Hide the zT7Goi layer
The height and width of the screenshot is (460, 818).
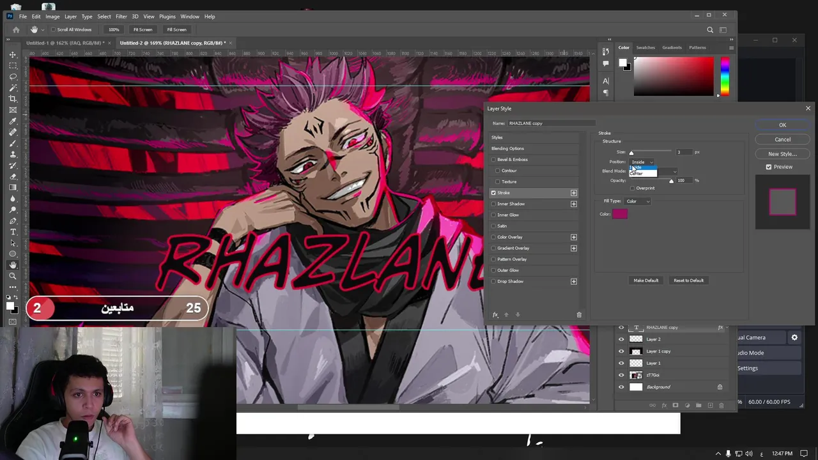coord(621,375)
